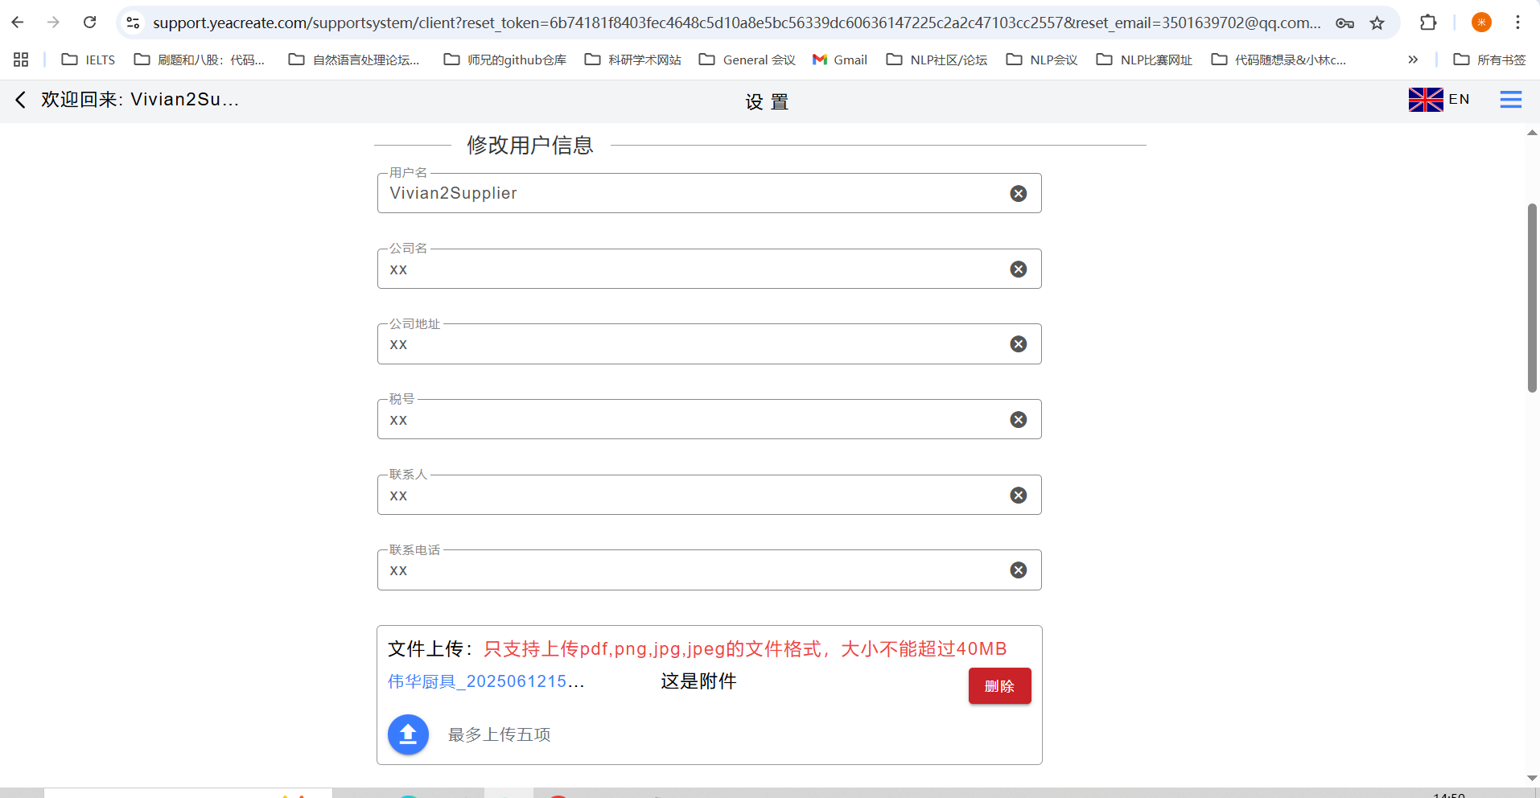Screen dimensions: 1540x798
Task: Clear the 联系电话 field using its X icon
Action: pos(1018,570)
